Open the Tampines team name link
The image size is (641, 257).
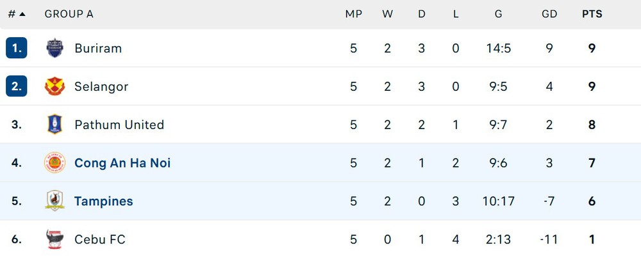tap(104, 201)
